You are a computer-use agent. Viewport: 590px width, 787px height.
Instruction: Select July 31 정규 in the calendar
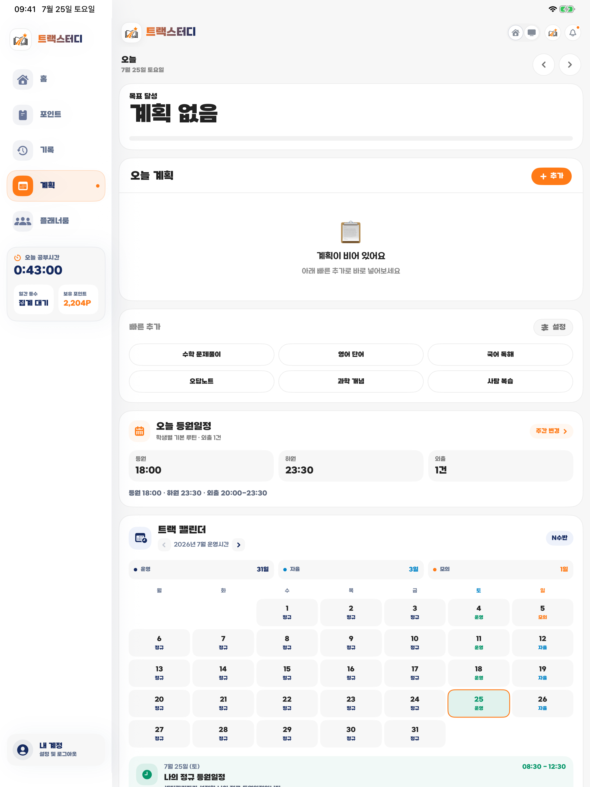(415, 734)
